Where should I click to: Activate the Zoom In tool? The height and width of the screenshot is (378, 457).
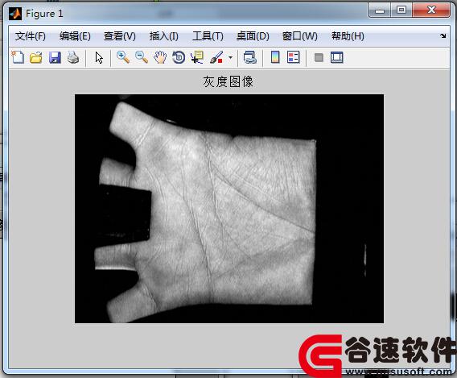[x=123, y=57]
